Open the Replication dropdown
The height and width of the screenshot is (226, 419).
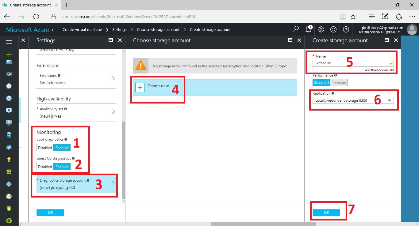click(x=353, y=100)
